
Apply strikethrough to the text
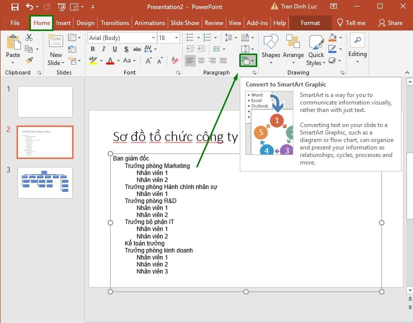point(137,48)
